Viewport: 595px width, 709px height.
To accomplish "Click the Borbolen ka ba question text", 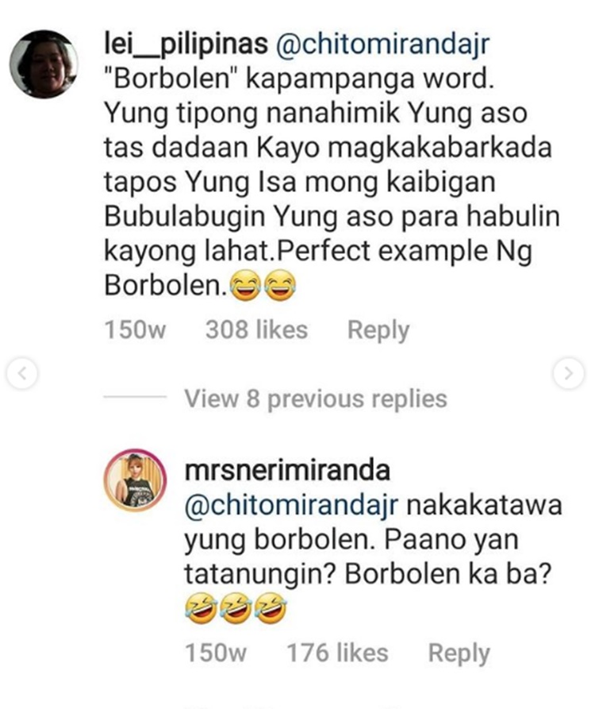I will pos(448,574).
